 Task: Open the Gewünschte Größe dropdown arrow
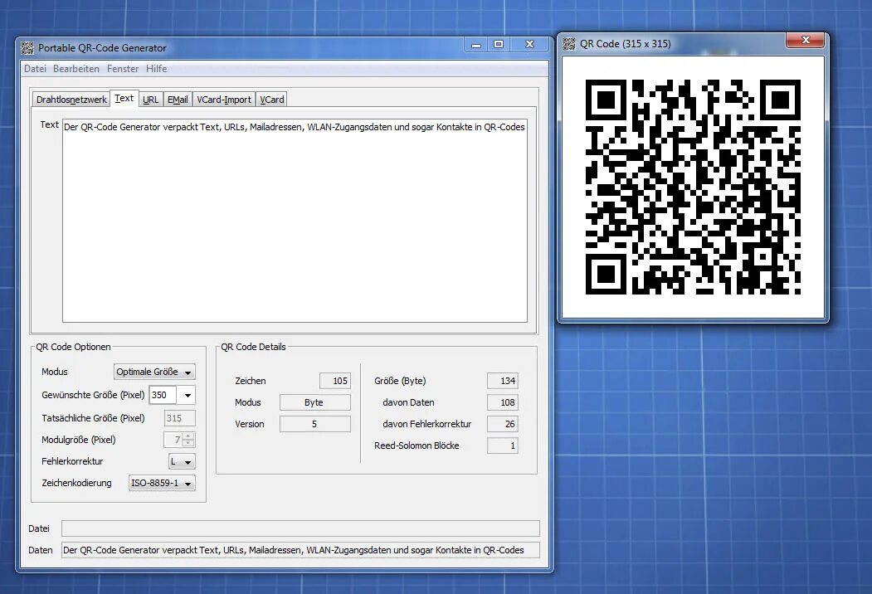[x=188, y=396]
